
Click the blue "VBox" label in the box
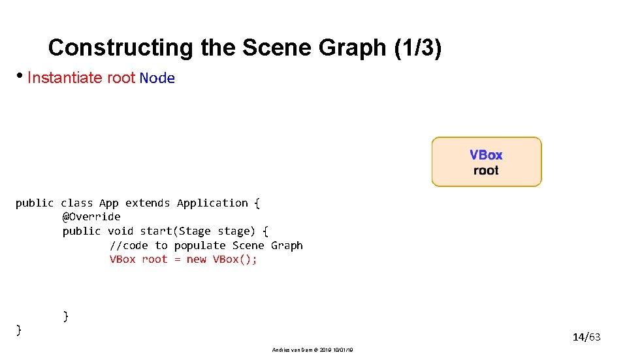[x=486, y=155]
